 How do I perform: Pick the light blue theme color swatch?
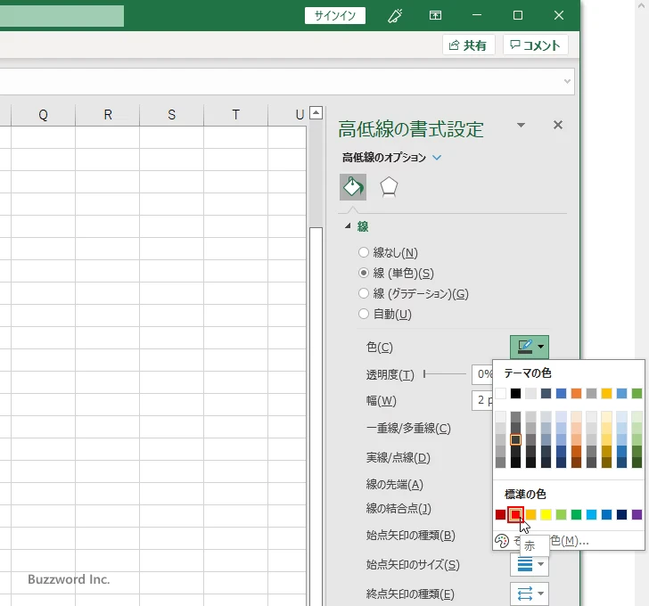[621, 393]
